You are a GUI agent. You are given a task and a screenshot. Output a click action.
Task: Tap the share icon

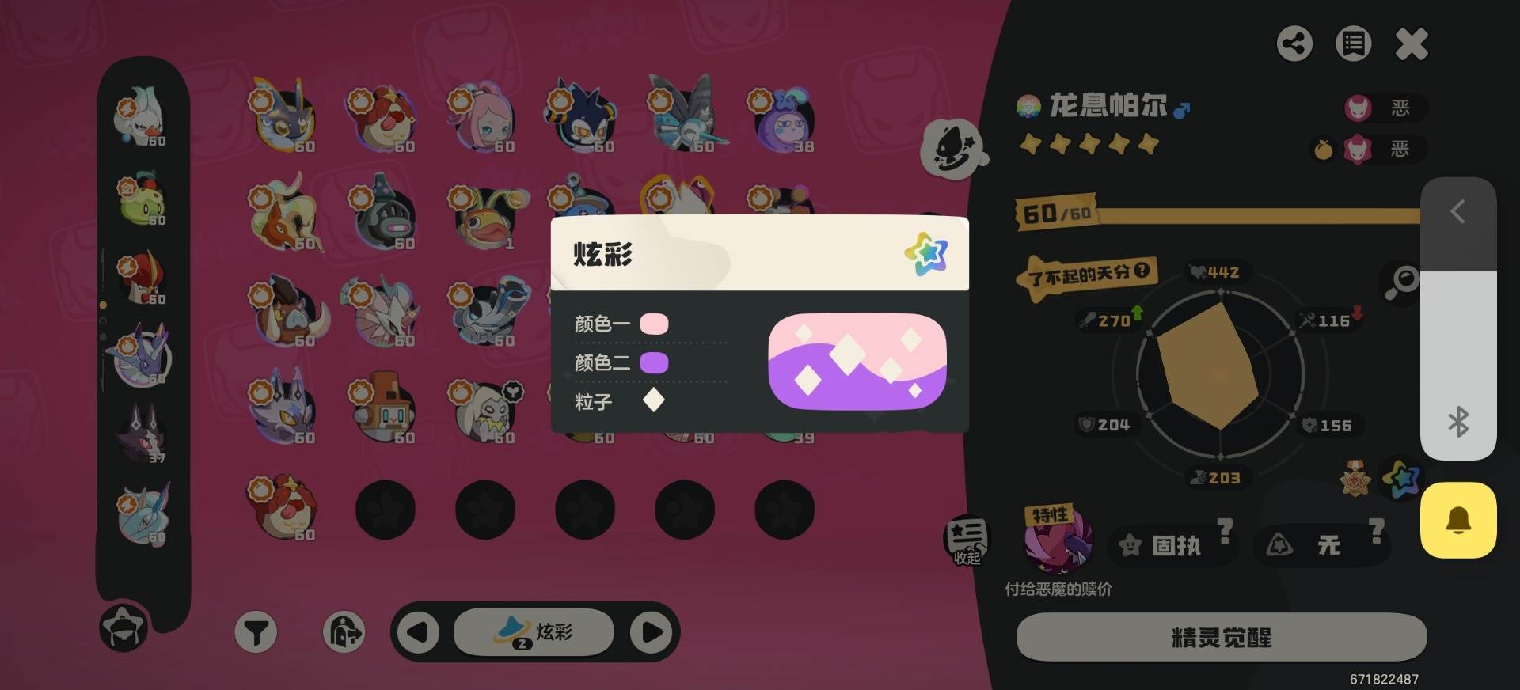1294,44
